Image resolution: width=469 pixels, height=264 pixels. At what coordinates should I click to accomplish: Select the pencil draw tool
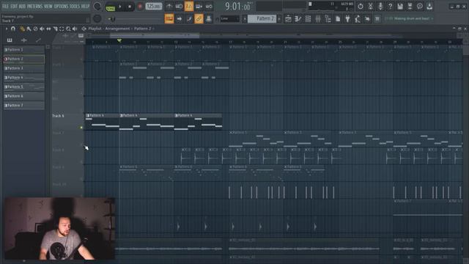pyautogui.click(x=22, y=29)
